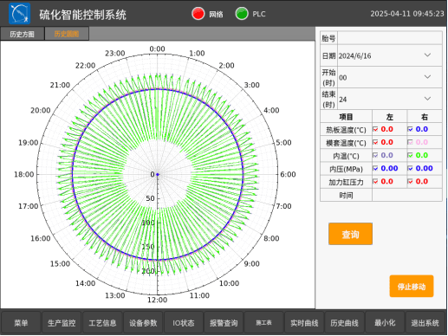Switch to the 历史圆图 tab
This screenshot has height=336, width=448.
[x=67, y=34]
